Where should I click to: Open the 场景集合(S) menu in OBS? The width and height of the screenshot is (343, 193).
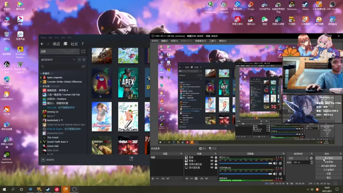(x=200, y=41)
